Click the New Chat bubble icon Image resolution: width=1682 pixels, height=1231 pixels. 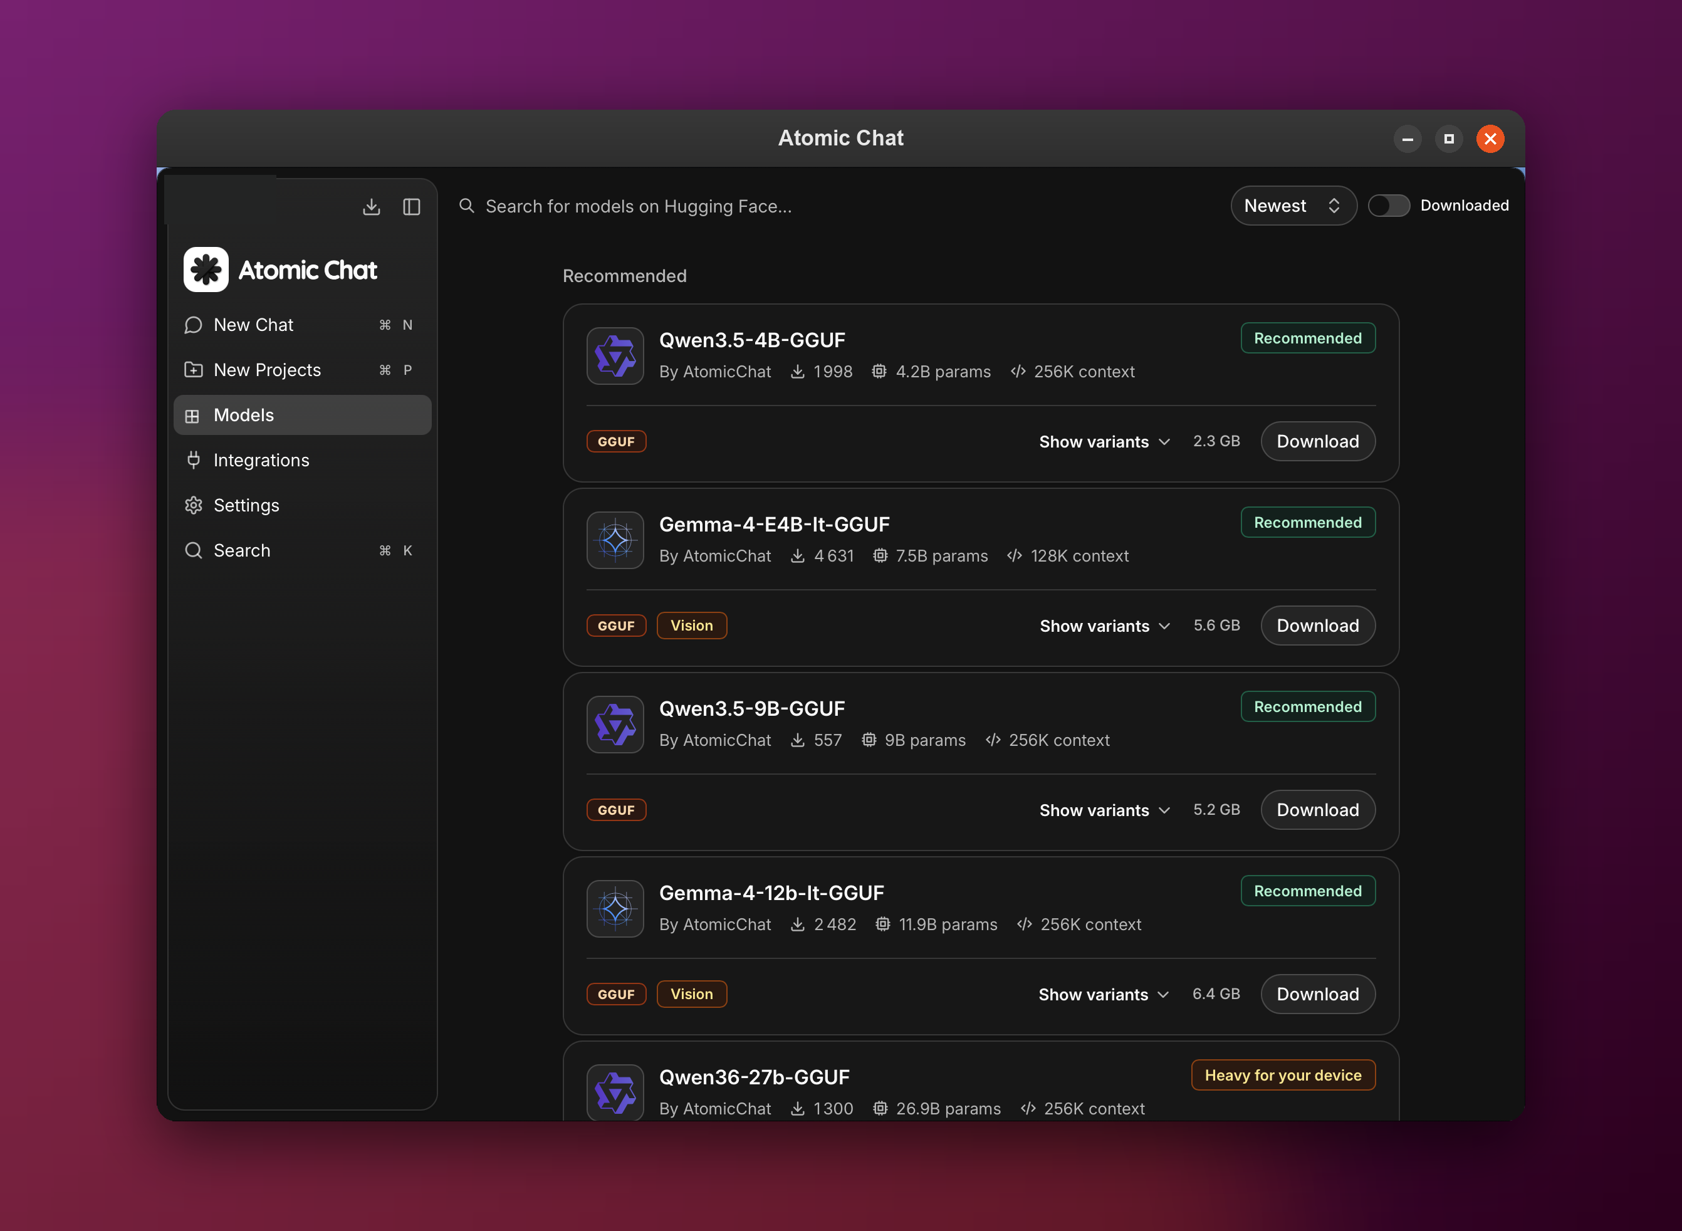point(194,325)
